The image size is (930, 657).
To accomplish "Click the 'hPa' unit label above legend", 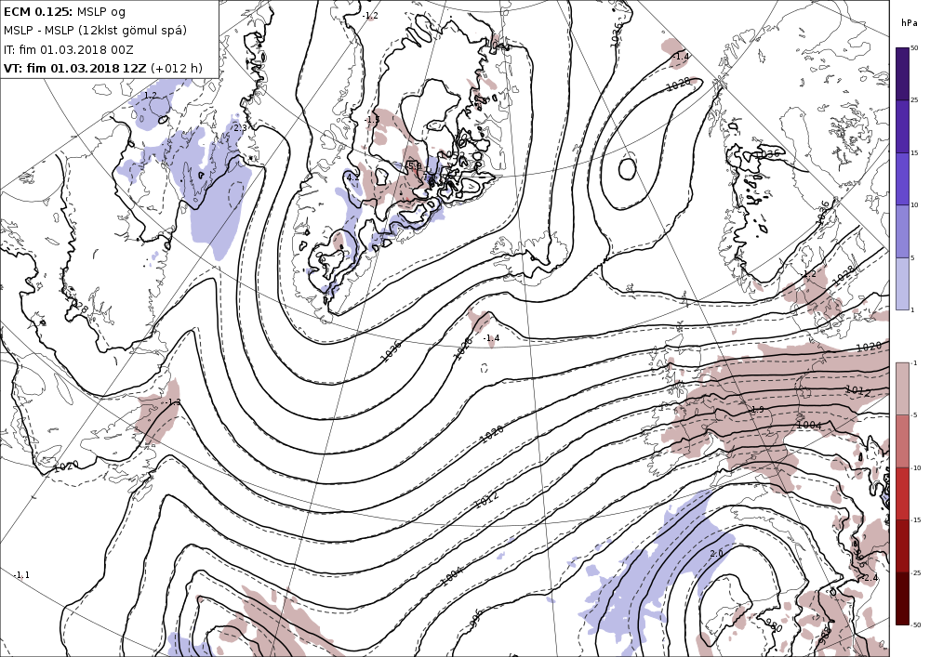I will pyautogui.click(x=909, y=23).
